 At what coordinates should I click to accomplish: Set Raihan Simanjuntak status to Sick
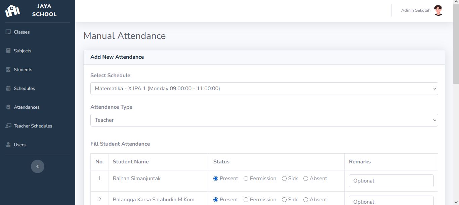pos(284,178)
